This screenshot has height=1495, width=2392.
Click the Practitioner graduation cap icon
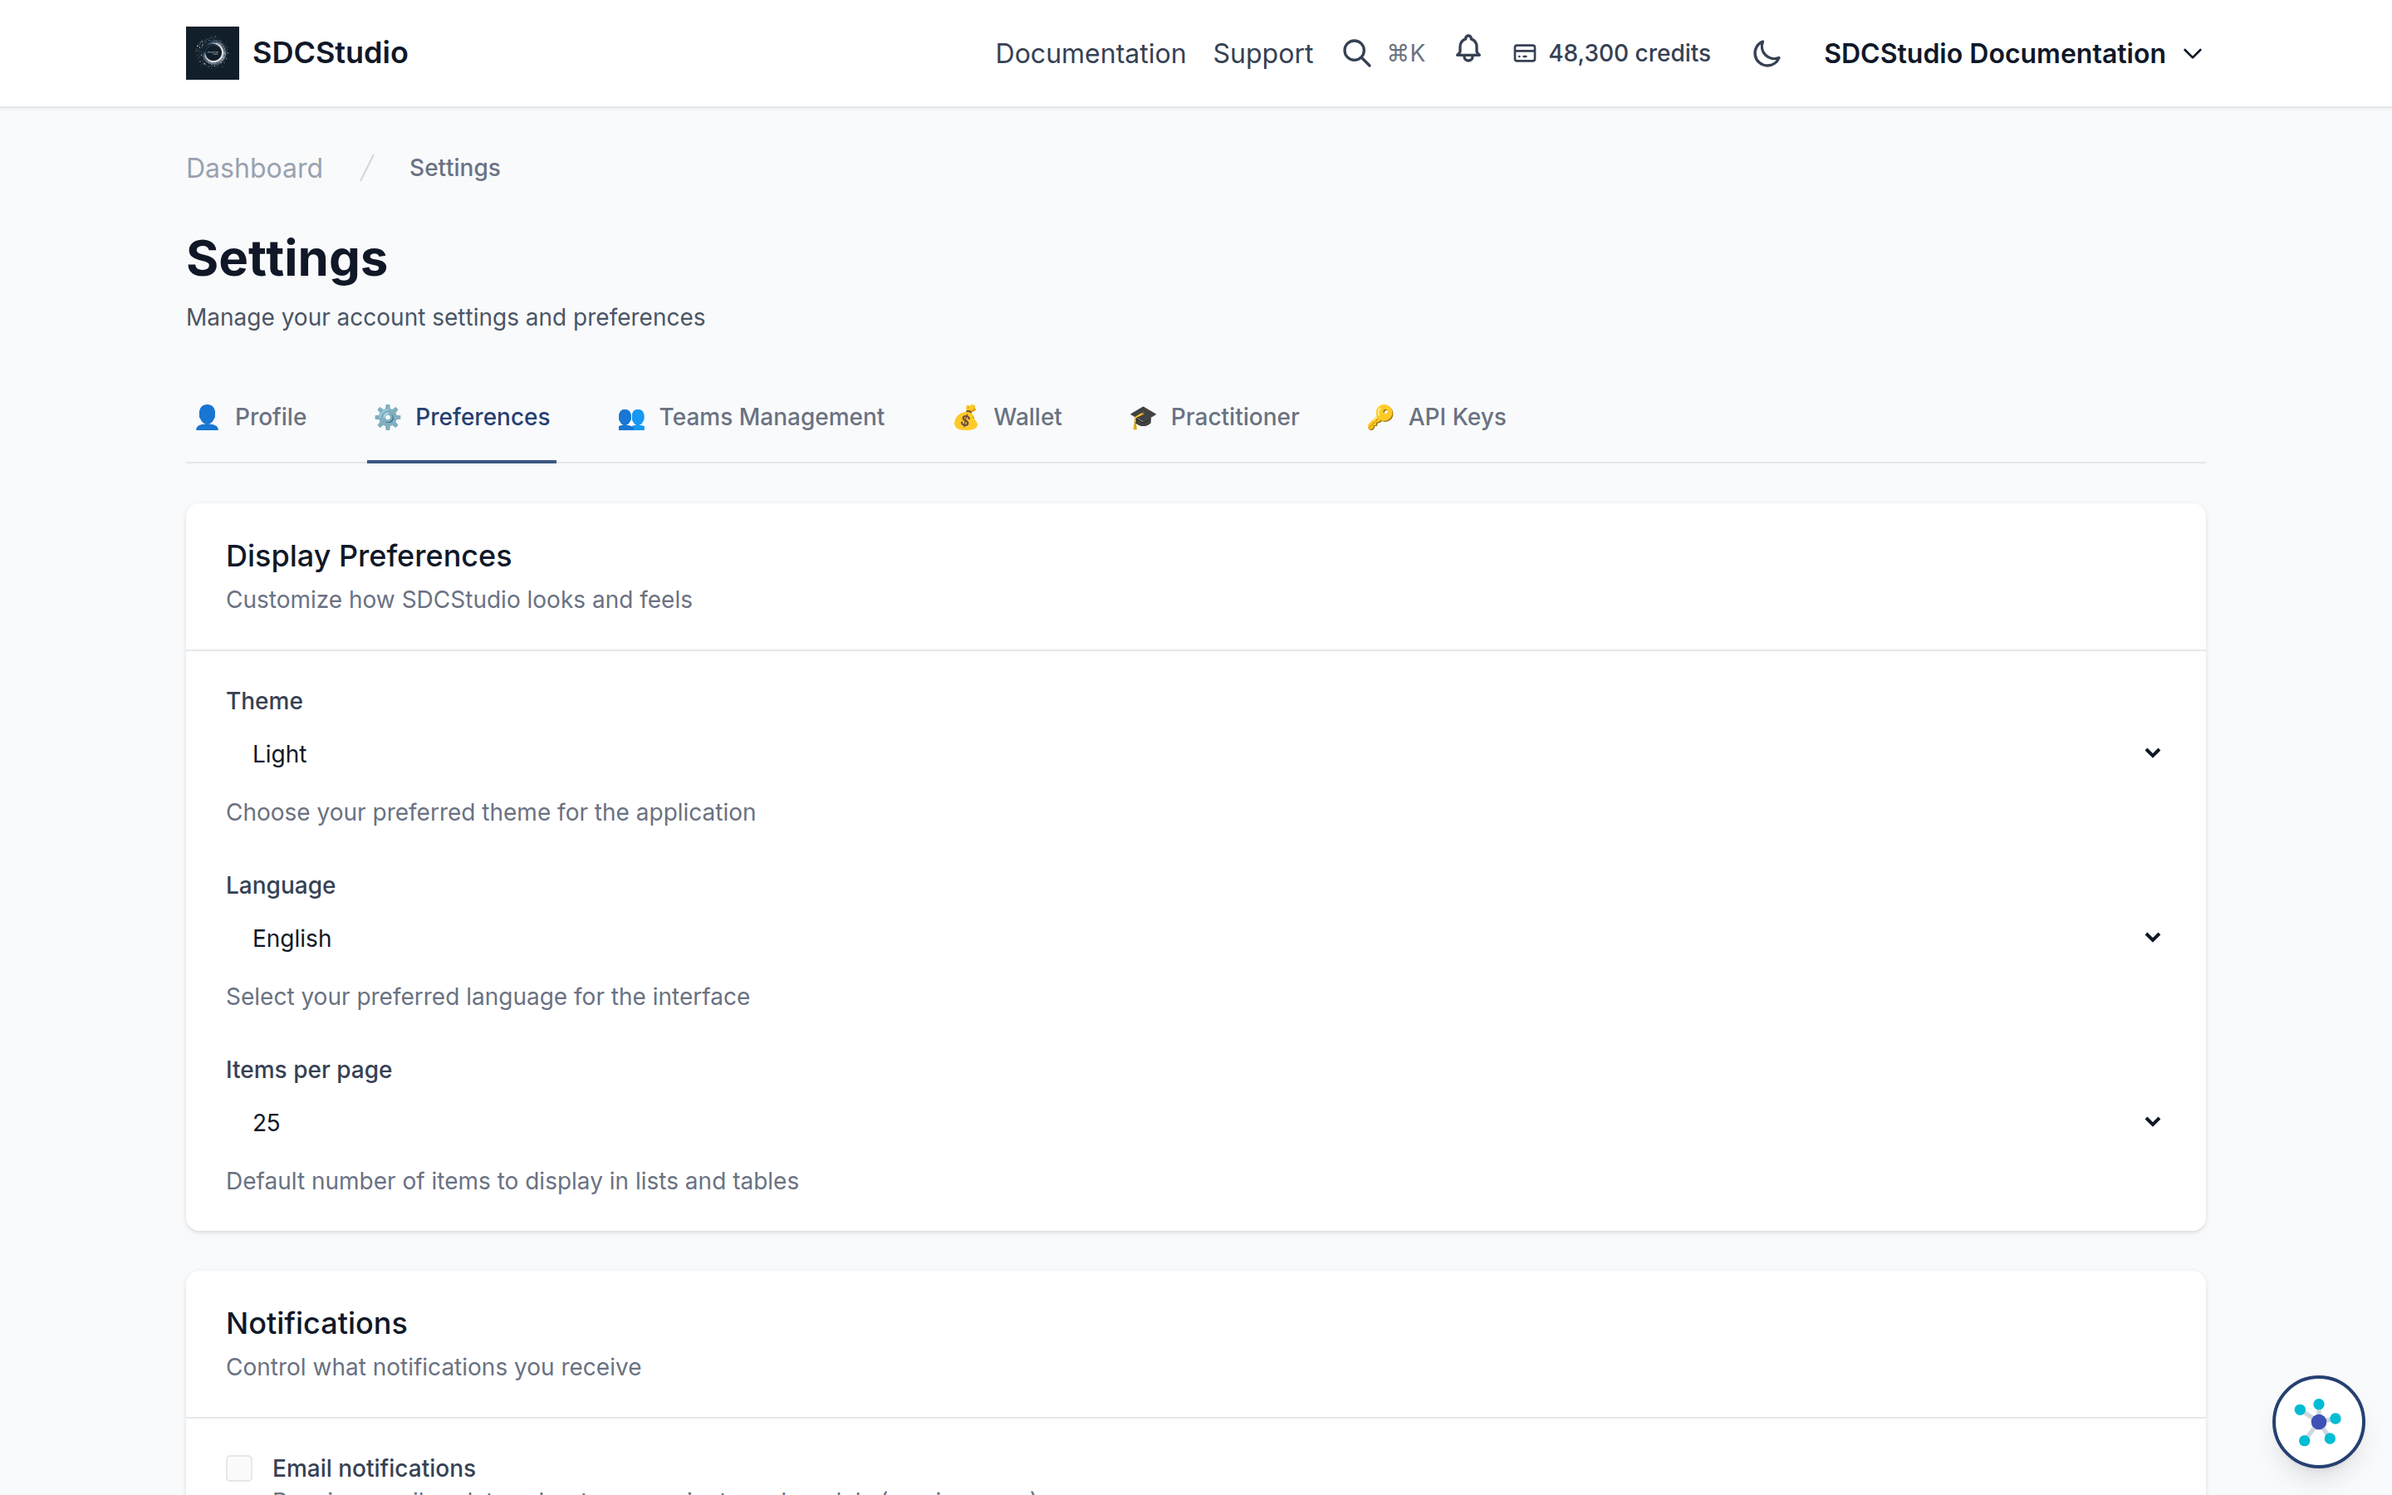click(1143, 417)
